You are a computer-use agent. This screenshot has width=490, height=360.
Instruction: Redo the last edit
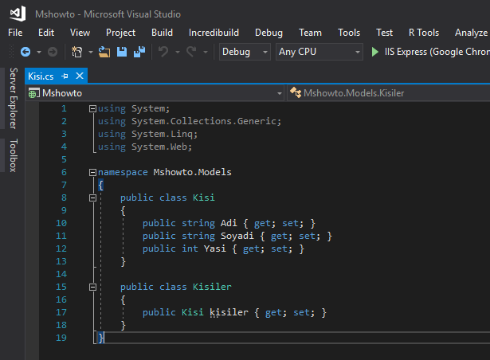(x=191, y=52)
